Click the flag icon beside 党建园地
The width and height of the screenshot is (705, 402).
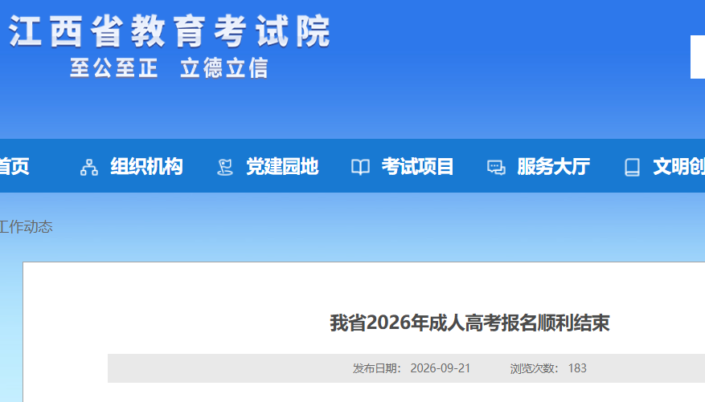(225, 168)
